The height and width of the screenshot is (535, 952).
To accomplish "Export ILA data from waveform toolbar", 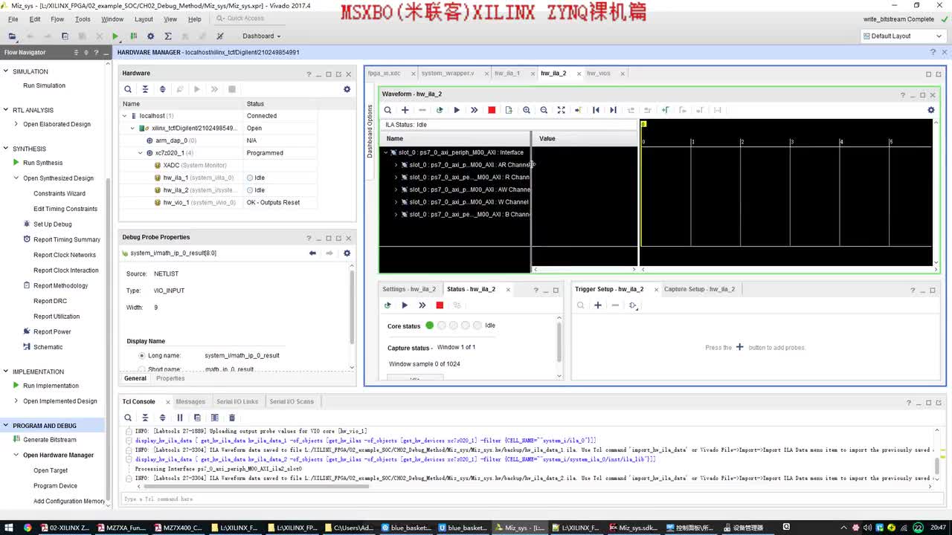I will pyautogui.click(x=509, y=110).
